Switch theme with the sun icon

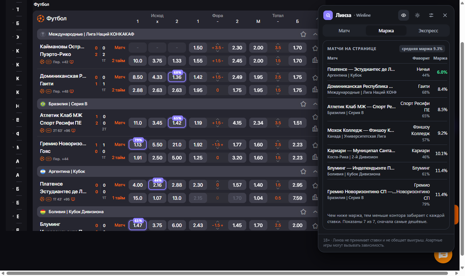tap(417, 15)
